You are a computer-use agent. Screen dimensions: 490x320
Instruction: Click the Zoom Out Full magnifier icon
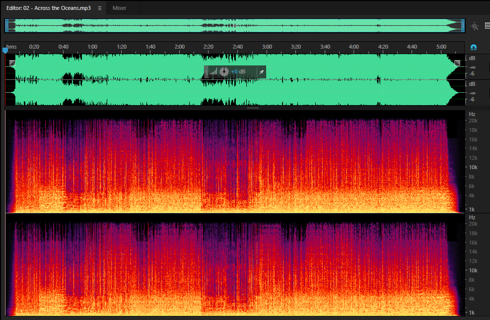point(475,26)
